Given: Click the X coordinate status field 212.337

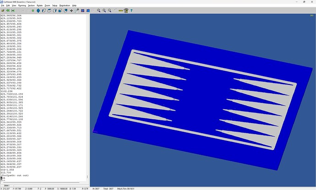Looking at the screenshot, I should point(6,189).
